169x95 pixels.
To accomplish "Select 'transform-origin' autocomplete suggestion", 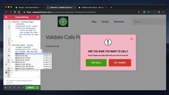I will click(33, 58).
